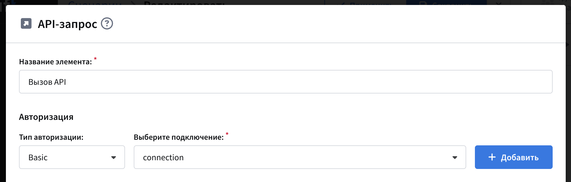Click the Авторизация section heading
571x182 pixels.
tap(46, 117)
